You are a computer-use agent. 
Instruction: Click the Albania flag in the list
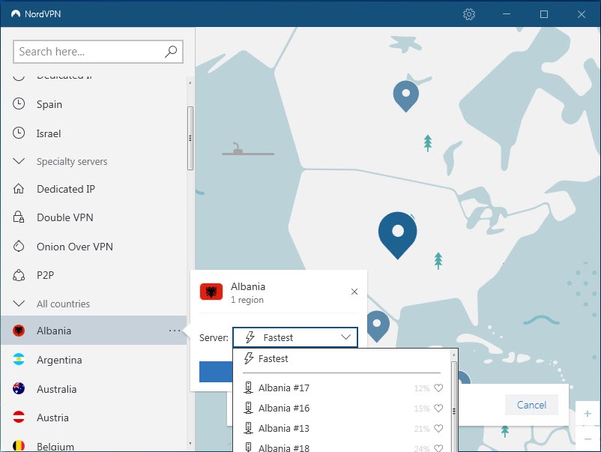pos(19,331)
